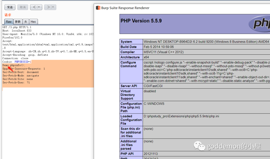Click the Burp Suite Response Renderer window title
270x159 pixels.
(x=125, y=8)
